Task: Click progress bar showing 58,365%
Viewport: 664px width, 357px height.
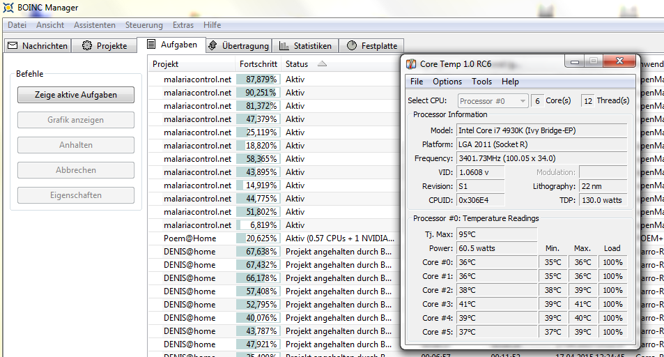Action: (257, 159)
